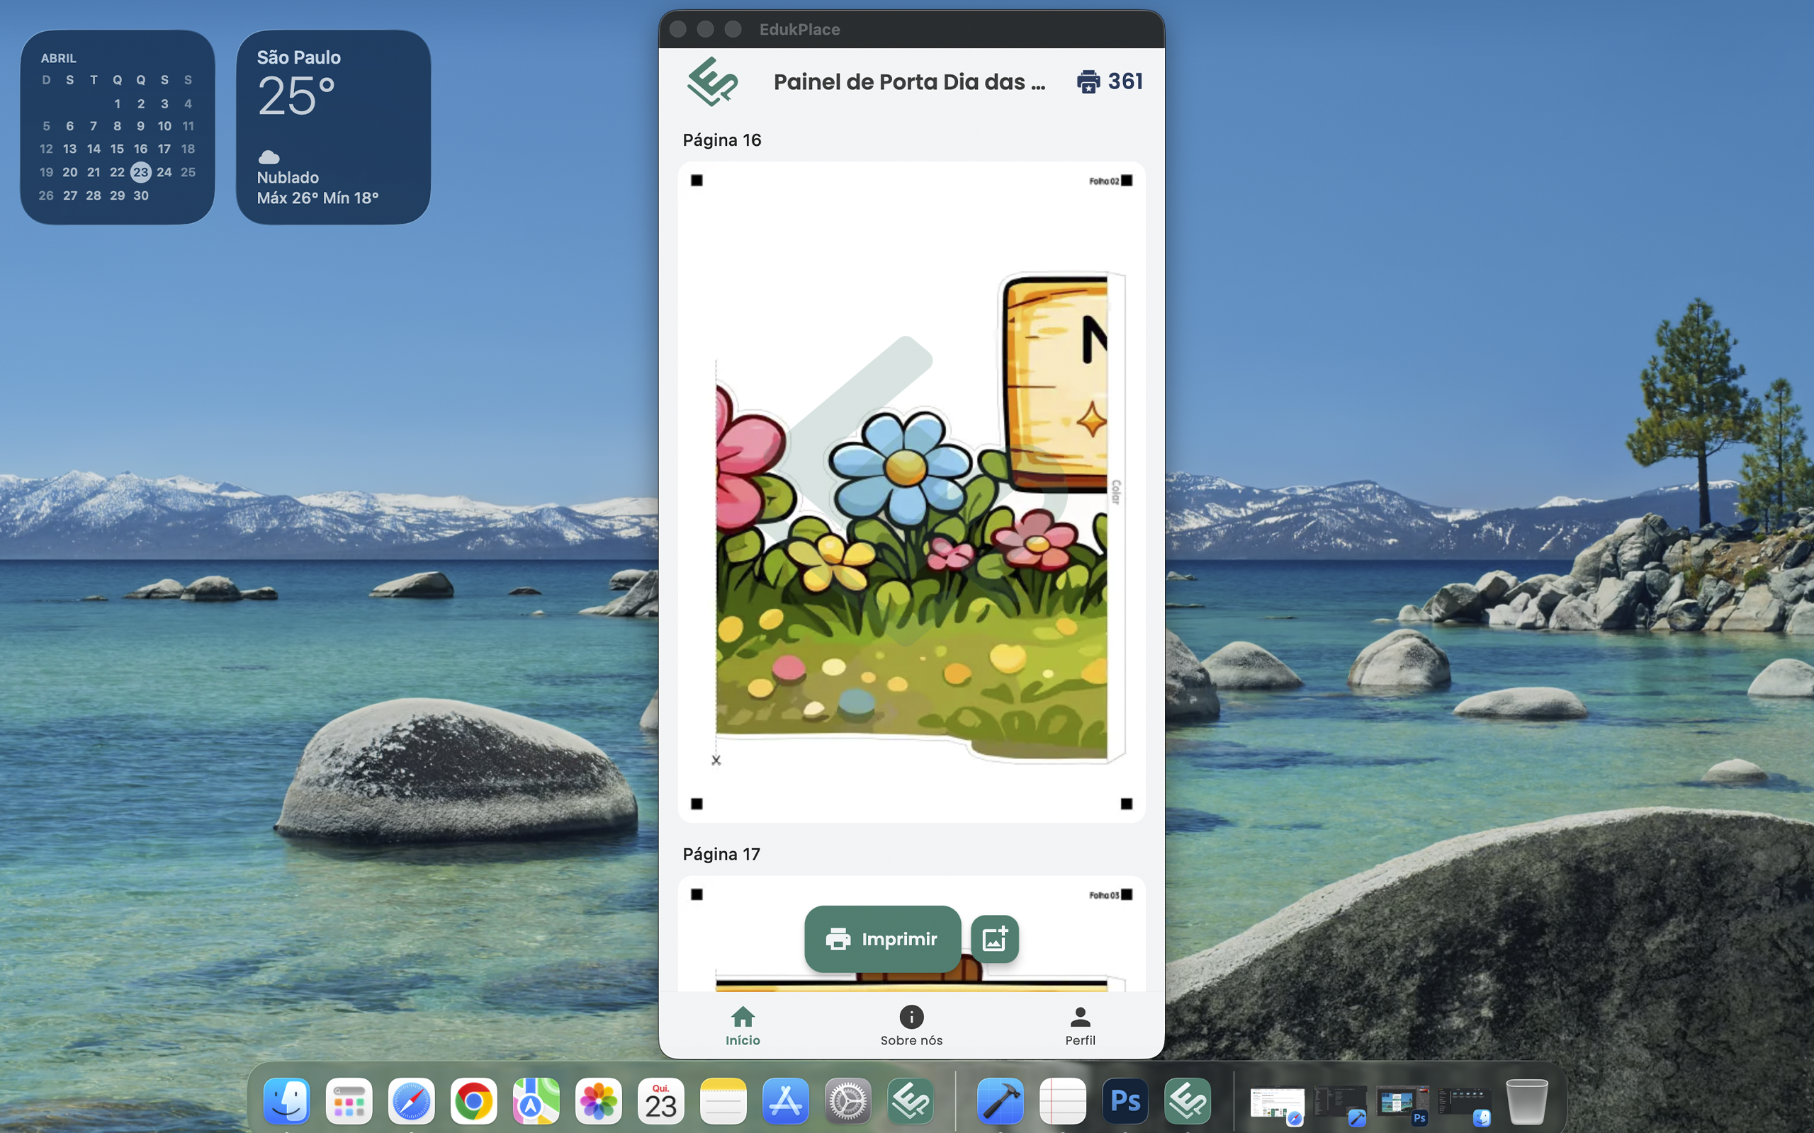Open EdukPlace icon right of Photoshop
The width and height of the screenshot is (1814, 1133).
(1188, 1100)
